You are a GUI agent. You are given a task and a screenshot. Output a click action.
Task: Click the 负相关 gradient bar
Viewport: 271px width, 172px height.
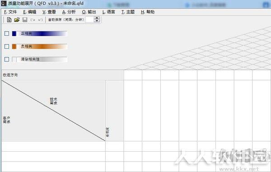point(42,46)
